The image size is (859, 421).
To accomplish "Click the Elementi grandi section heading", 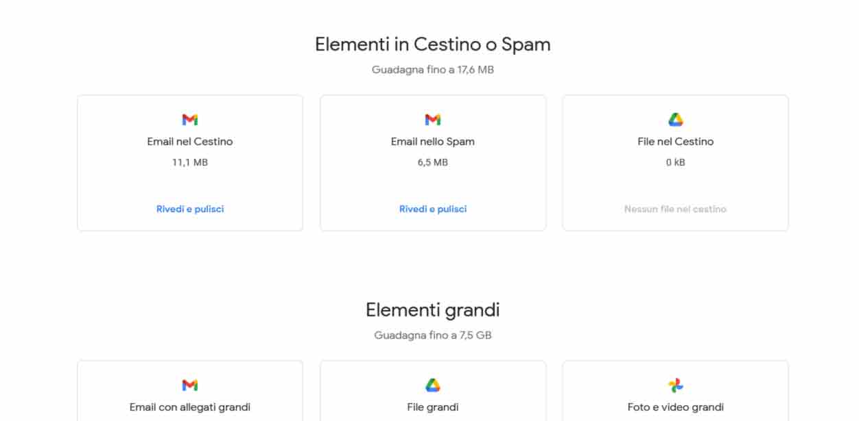I will (433, 310).
